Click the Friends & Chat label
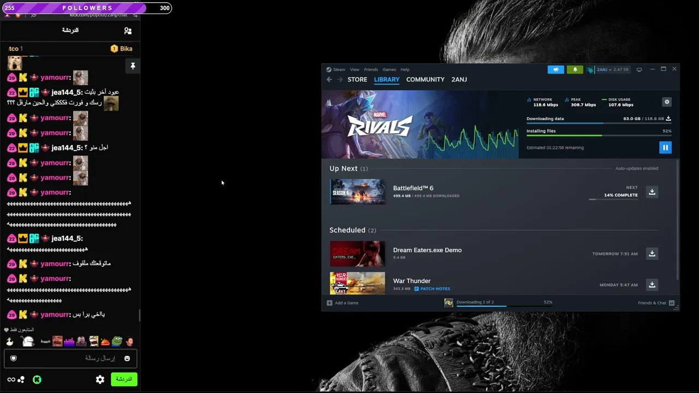Viewport: 699px width, 393px height. [x=652, y=303]
